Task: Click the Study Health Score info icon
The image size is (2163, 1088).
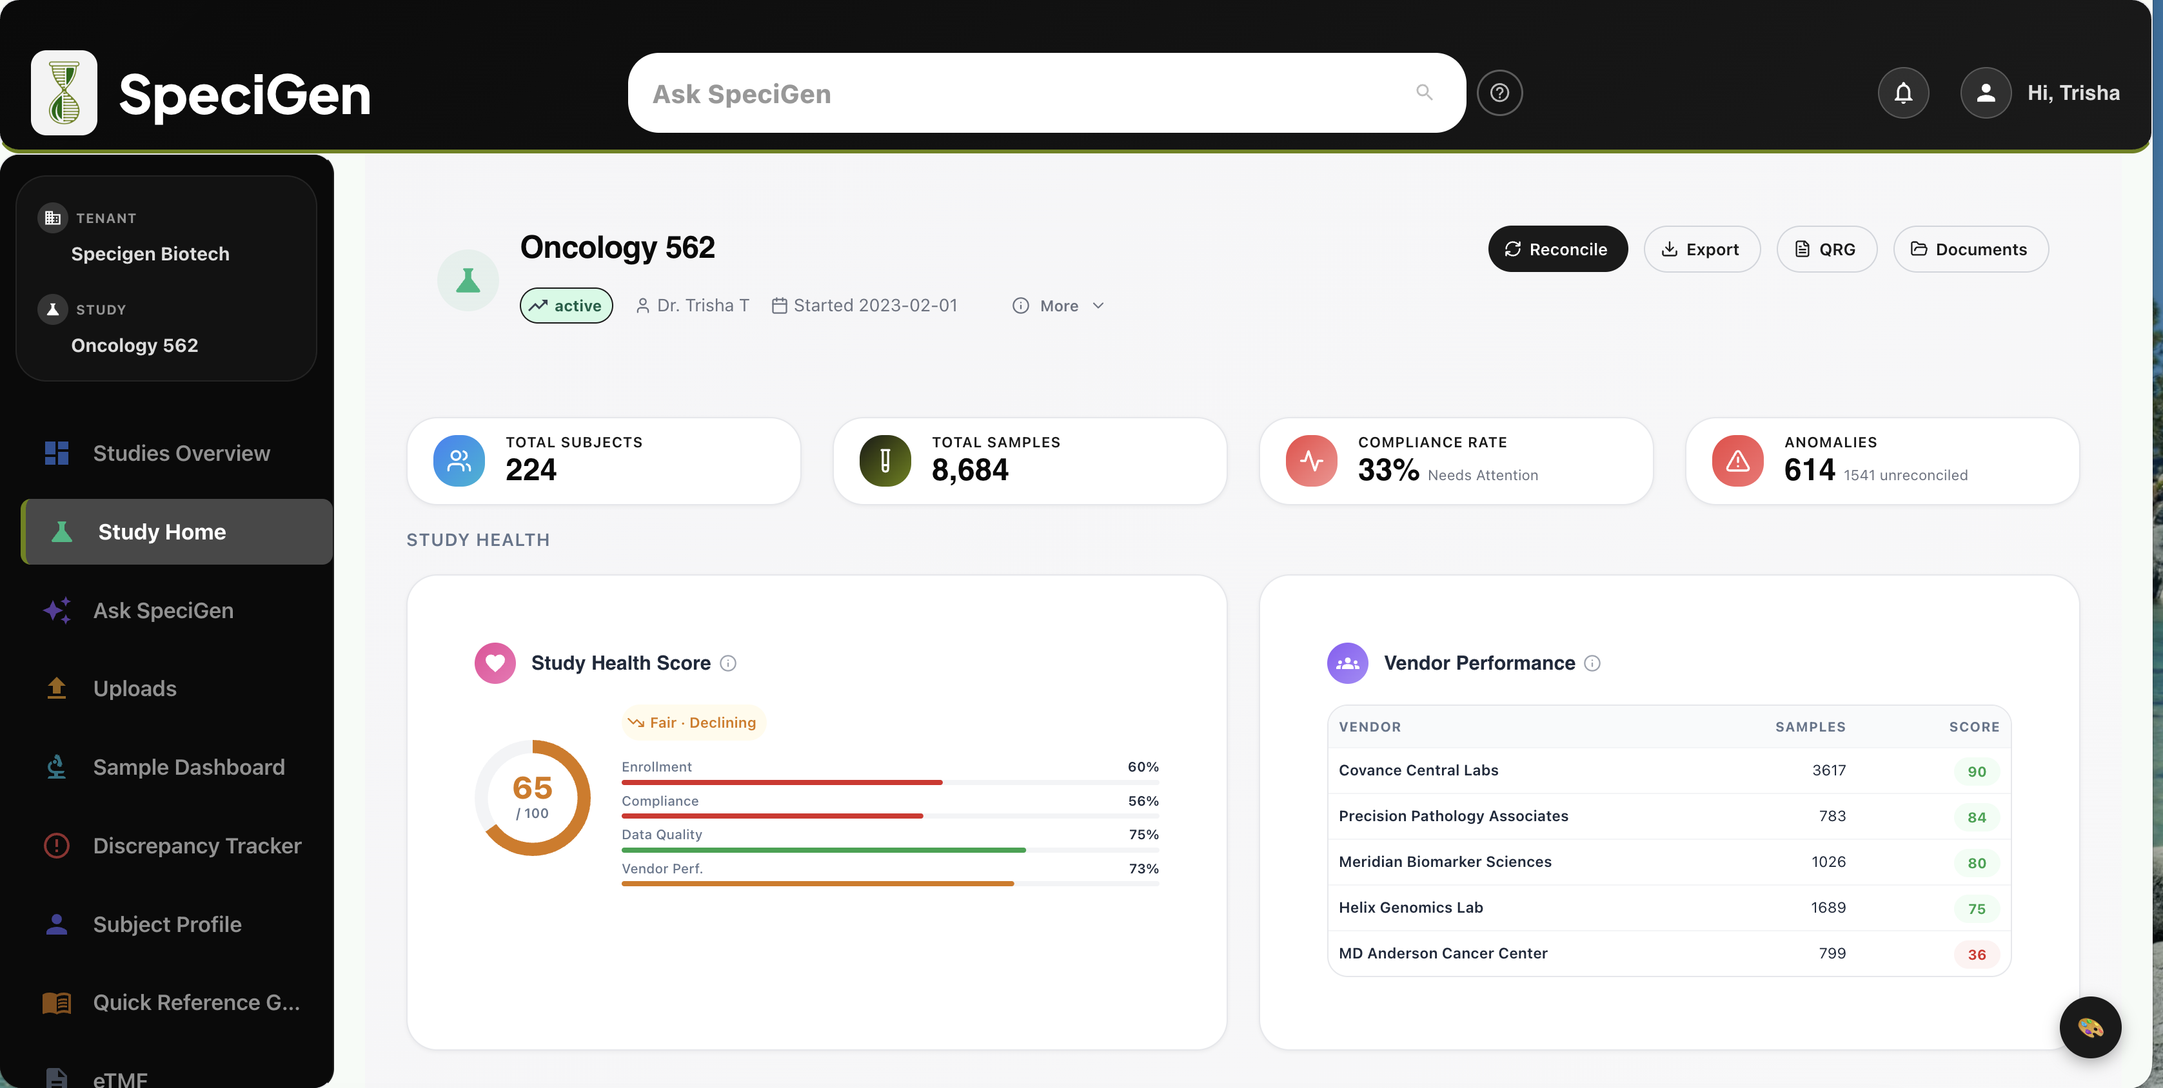Action: 728,663
